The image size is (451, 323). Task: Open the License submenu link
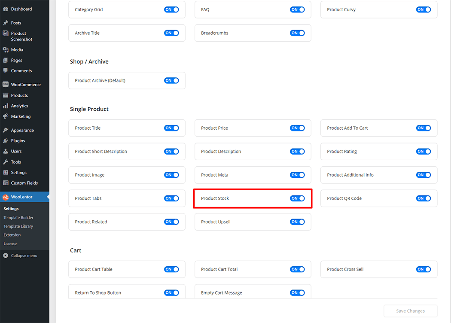click(10, 244)
